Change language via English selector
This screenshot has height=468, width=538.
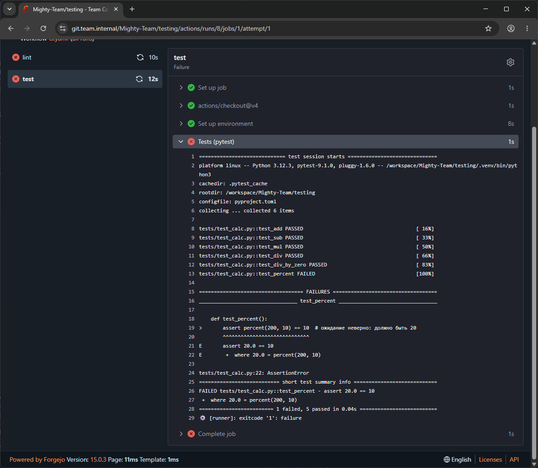coord(457,459)
